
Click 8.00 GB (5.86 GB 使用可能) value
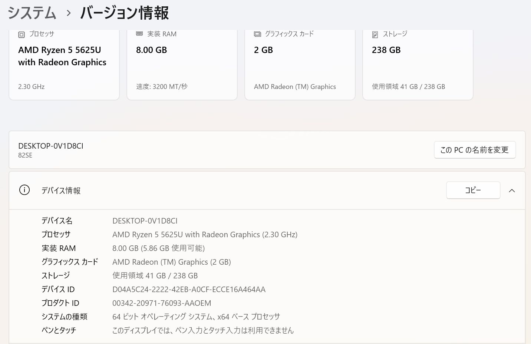159,248
